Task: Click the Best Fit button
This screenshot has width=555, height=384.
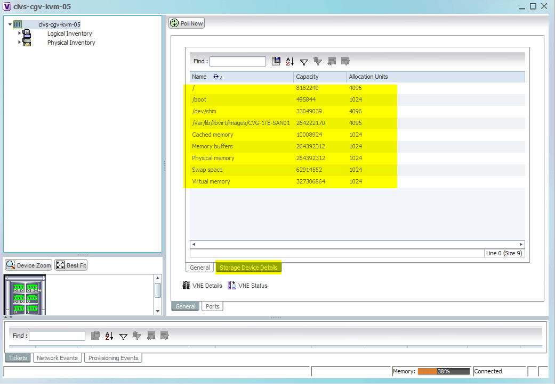Action: tap(70, 264)
